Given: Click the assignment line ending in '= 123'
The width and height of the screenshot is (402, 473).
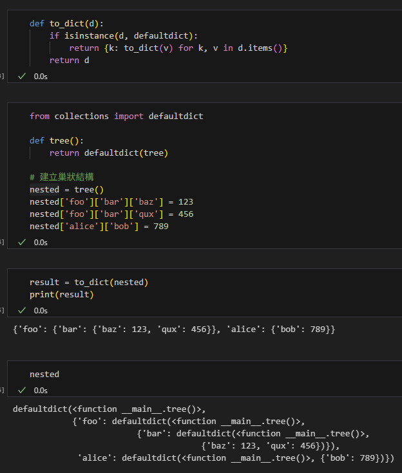Looking at the screenshot, I should point(111,202).
